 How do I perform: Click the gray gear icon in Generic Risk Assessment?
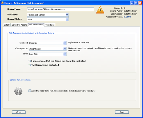18,91
